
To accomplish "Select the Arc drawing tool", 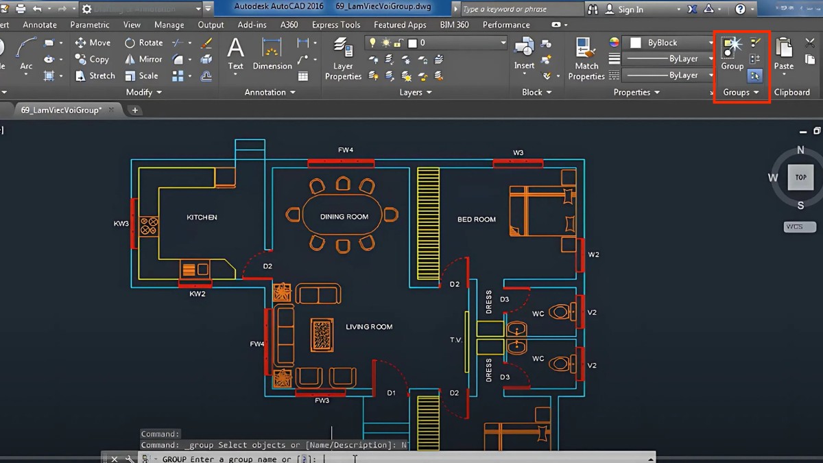I will (26, 55).
